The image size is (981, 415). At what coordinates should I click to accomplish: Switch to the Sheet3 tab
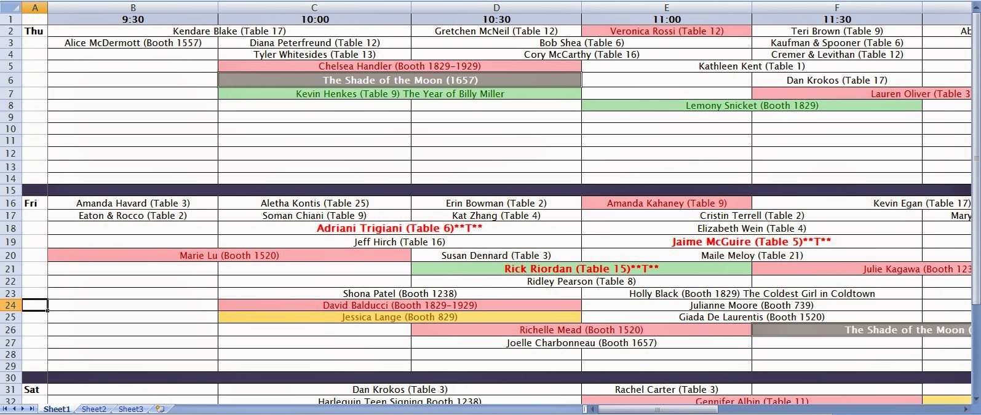[x=130, y=409]
